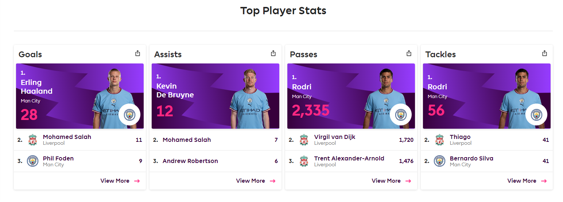Open View More under Passes
This screenshot has width=563, height=202.
(x=391, y=181)
